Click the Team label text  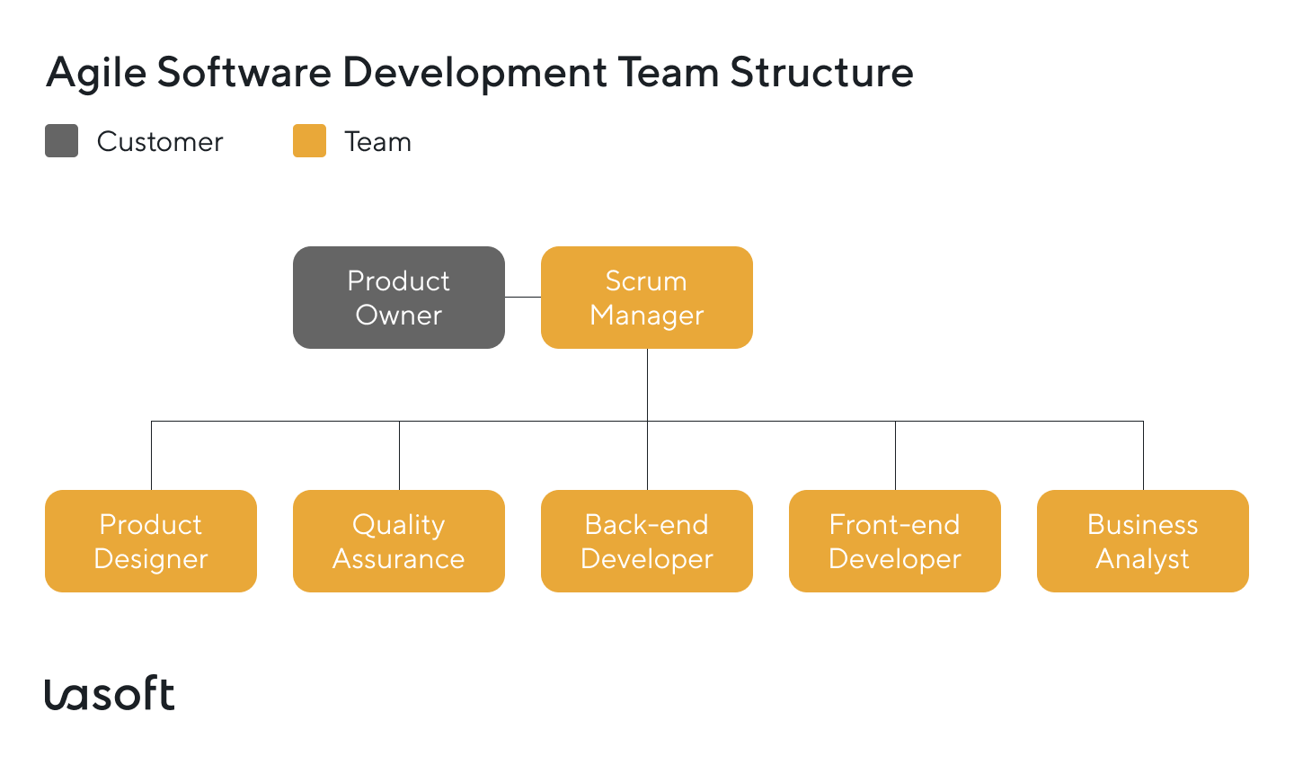(x=376, y=141)
